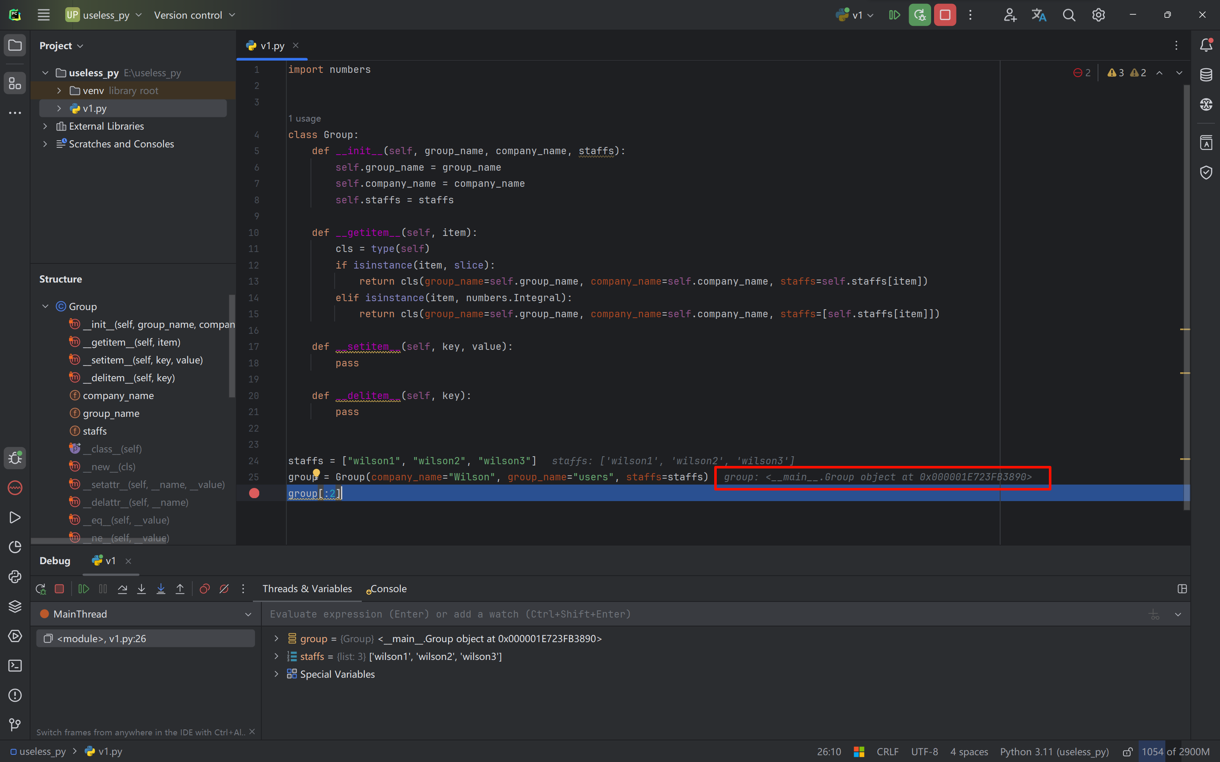Viewport: 1220px width, 762px height.
Task: Expand the venv folder in project tree
Action: click(x=59, y=91)
